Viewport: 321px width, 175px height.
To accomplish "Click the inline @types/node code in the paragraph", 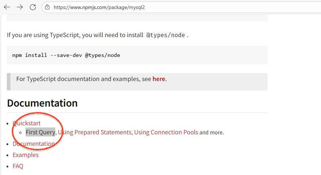I will click(166, 35).
